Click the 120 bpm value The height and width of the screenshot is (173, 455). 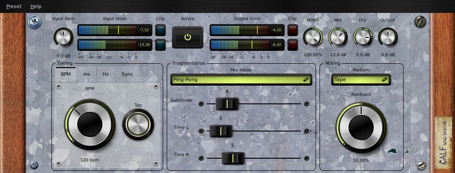click(x=90, y=160)
